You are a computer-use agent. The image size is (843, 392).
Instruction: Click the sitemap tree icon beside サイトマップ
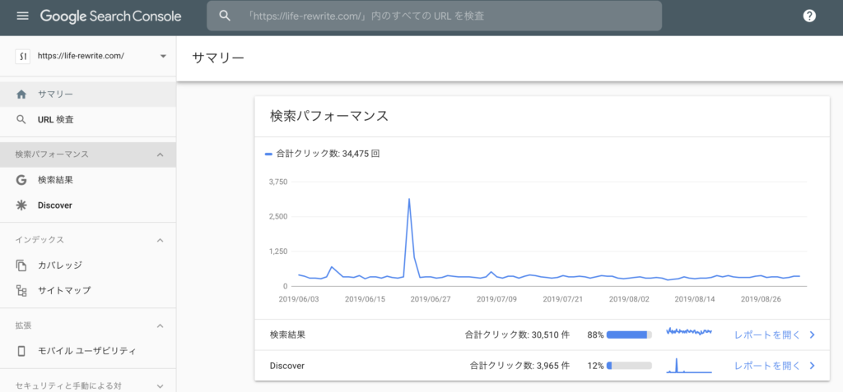(21, 291)
